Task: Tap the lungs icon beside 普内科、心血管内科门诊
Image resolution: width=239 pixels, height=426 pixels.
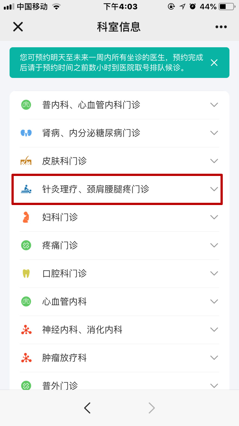Action: point(26,105)
